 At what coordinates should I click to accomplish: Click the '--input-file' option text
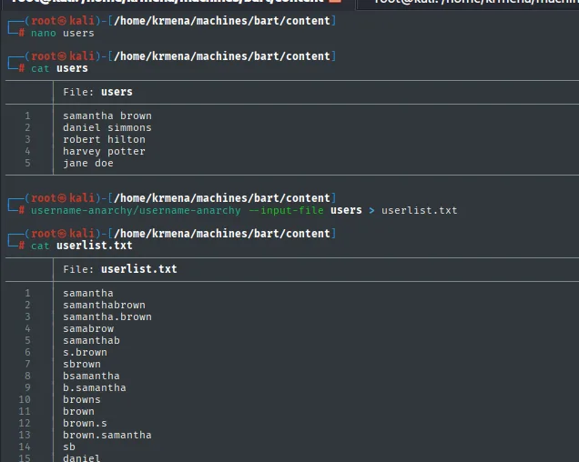coord(286,210)
